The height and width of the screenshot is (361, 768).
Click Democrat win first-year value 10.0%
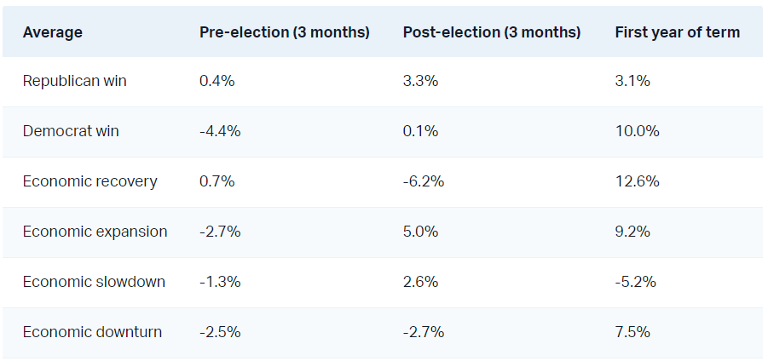click(637, 131)
